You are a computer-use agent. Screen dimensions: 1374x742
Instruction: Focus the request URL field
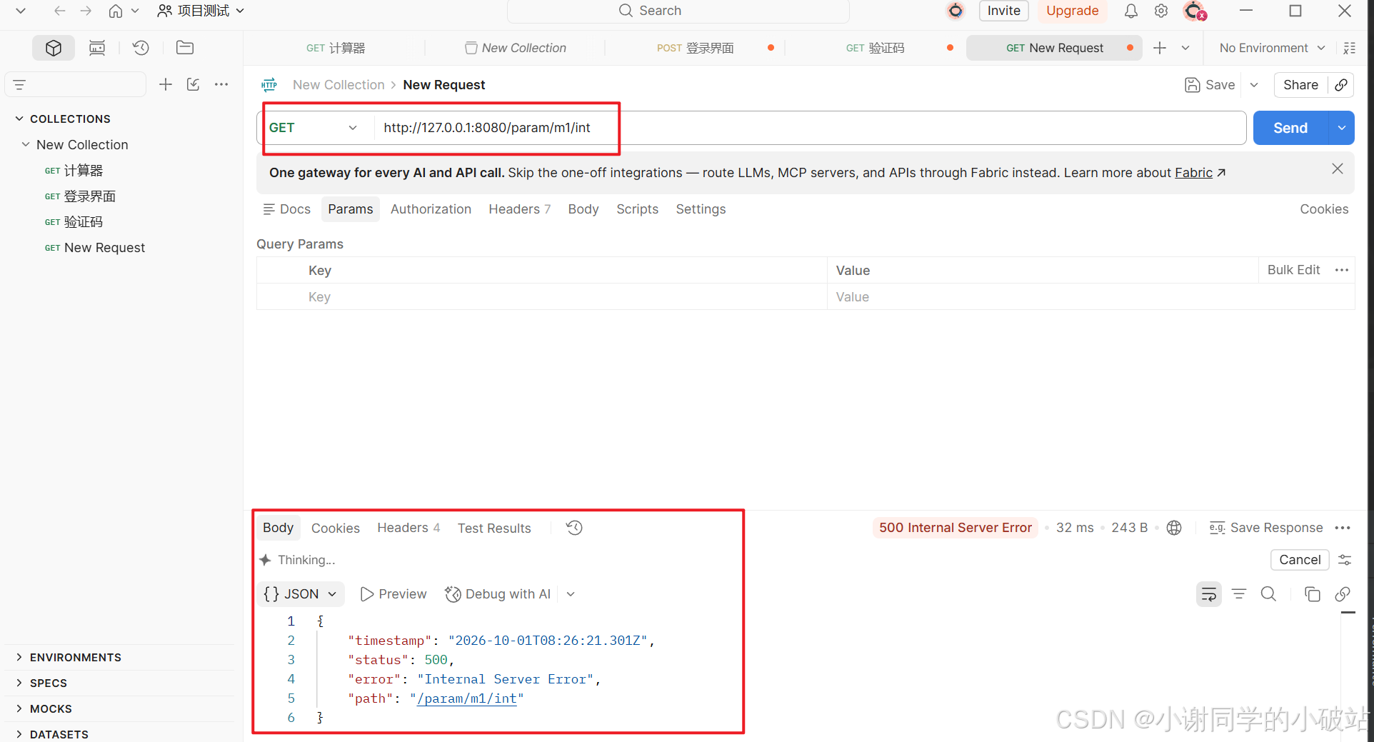(x=810, y=128)
